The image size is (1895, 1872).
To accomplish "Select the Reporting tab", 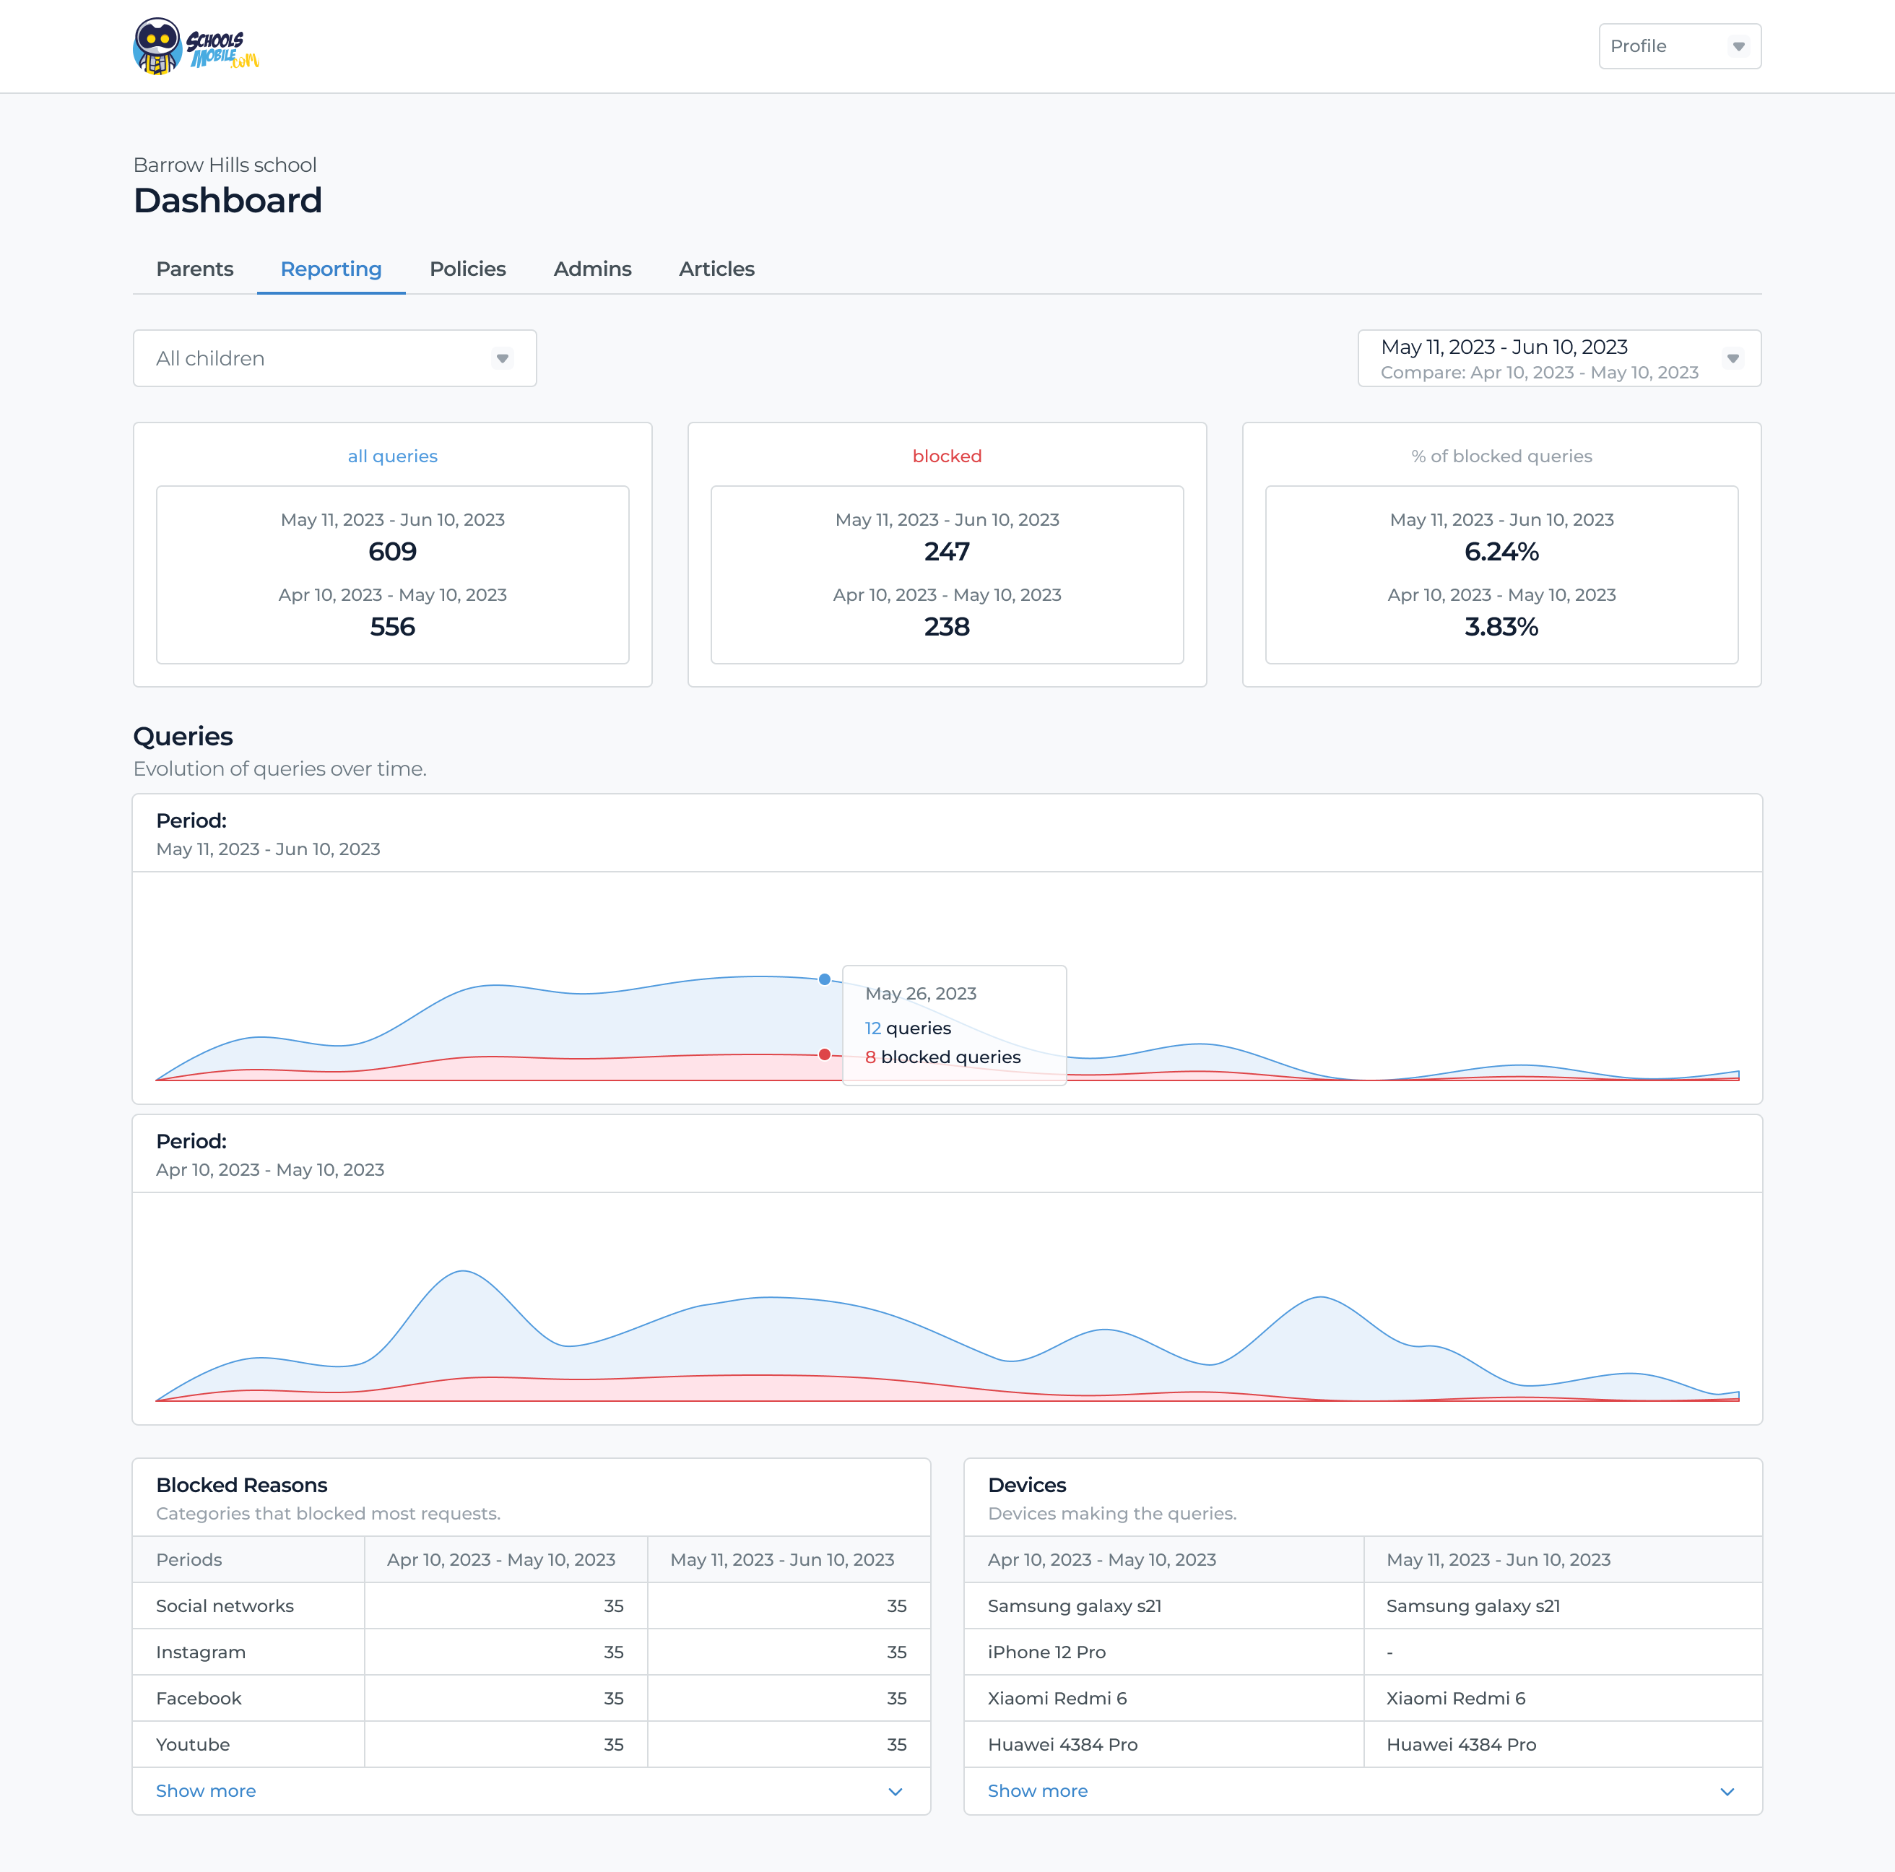I will [x=331, y=269].
